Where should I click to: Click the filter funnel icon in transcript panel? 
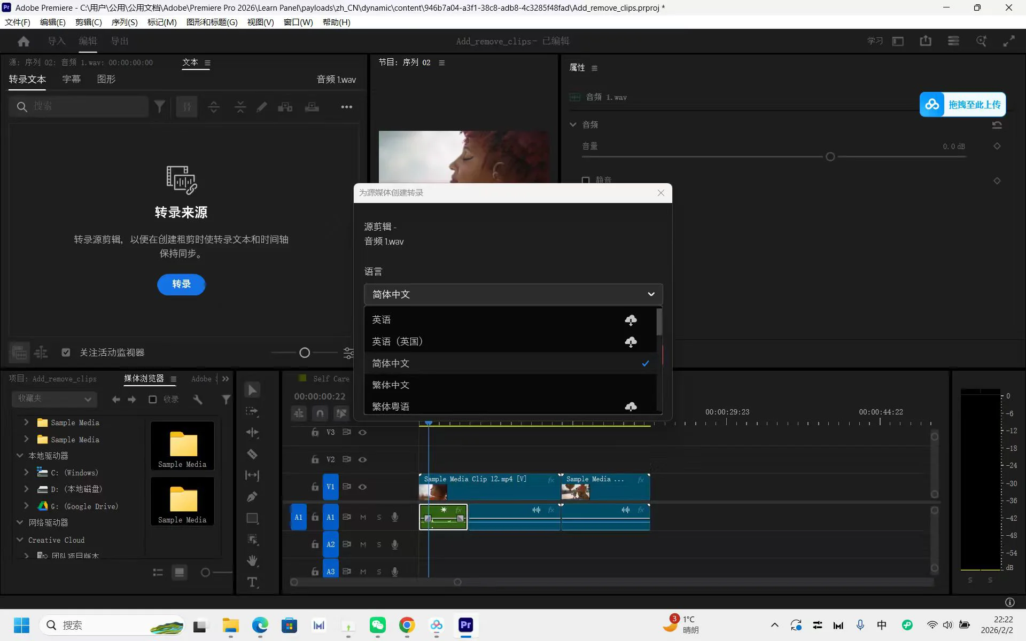(159, 107)
